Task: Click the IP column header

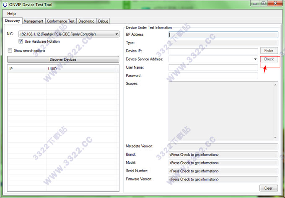Action: (27, 69)
